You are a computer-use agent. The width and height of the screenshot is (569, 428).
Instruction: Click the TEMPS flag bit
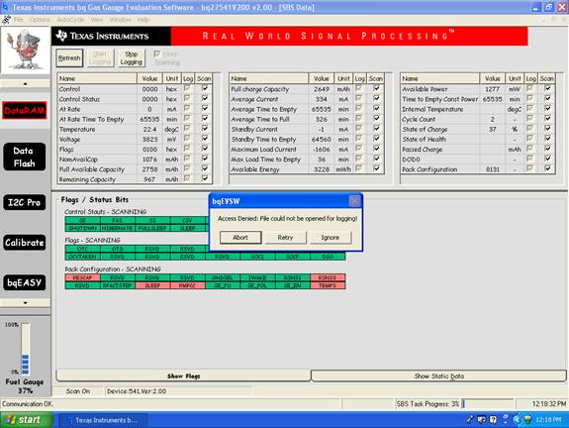[x=328, y=285]
